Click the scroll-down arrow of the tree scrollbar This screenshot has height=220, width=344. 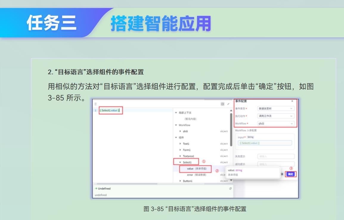(231, 180)
